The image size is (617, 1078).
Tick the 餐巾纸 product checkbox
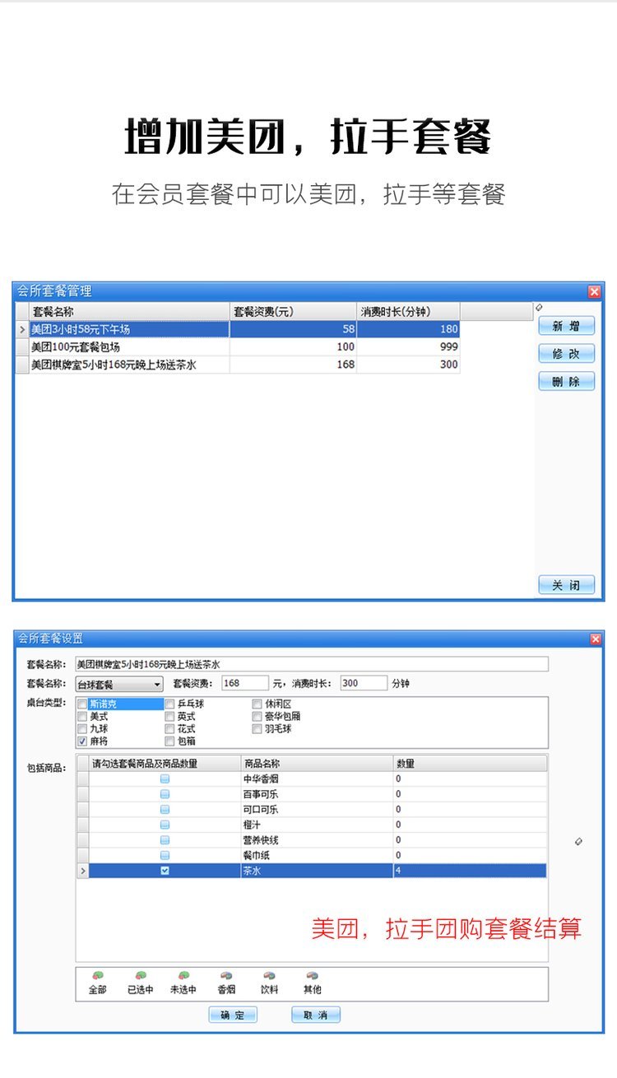[x=165, y=856]
